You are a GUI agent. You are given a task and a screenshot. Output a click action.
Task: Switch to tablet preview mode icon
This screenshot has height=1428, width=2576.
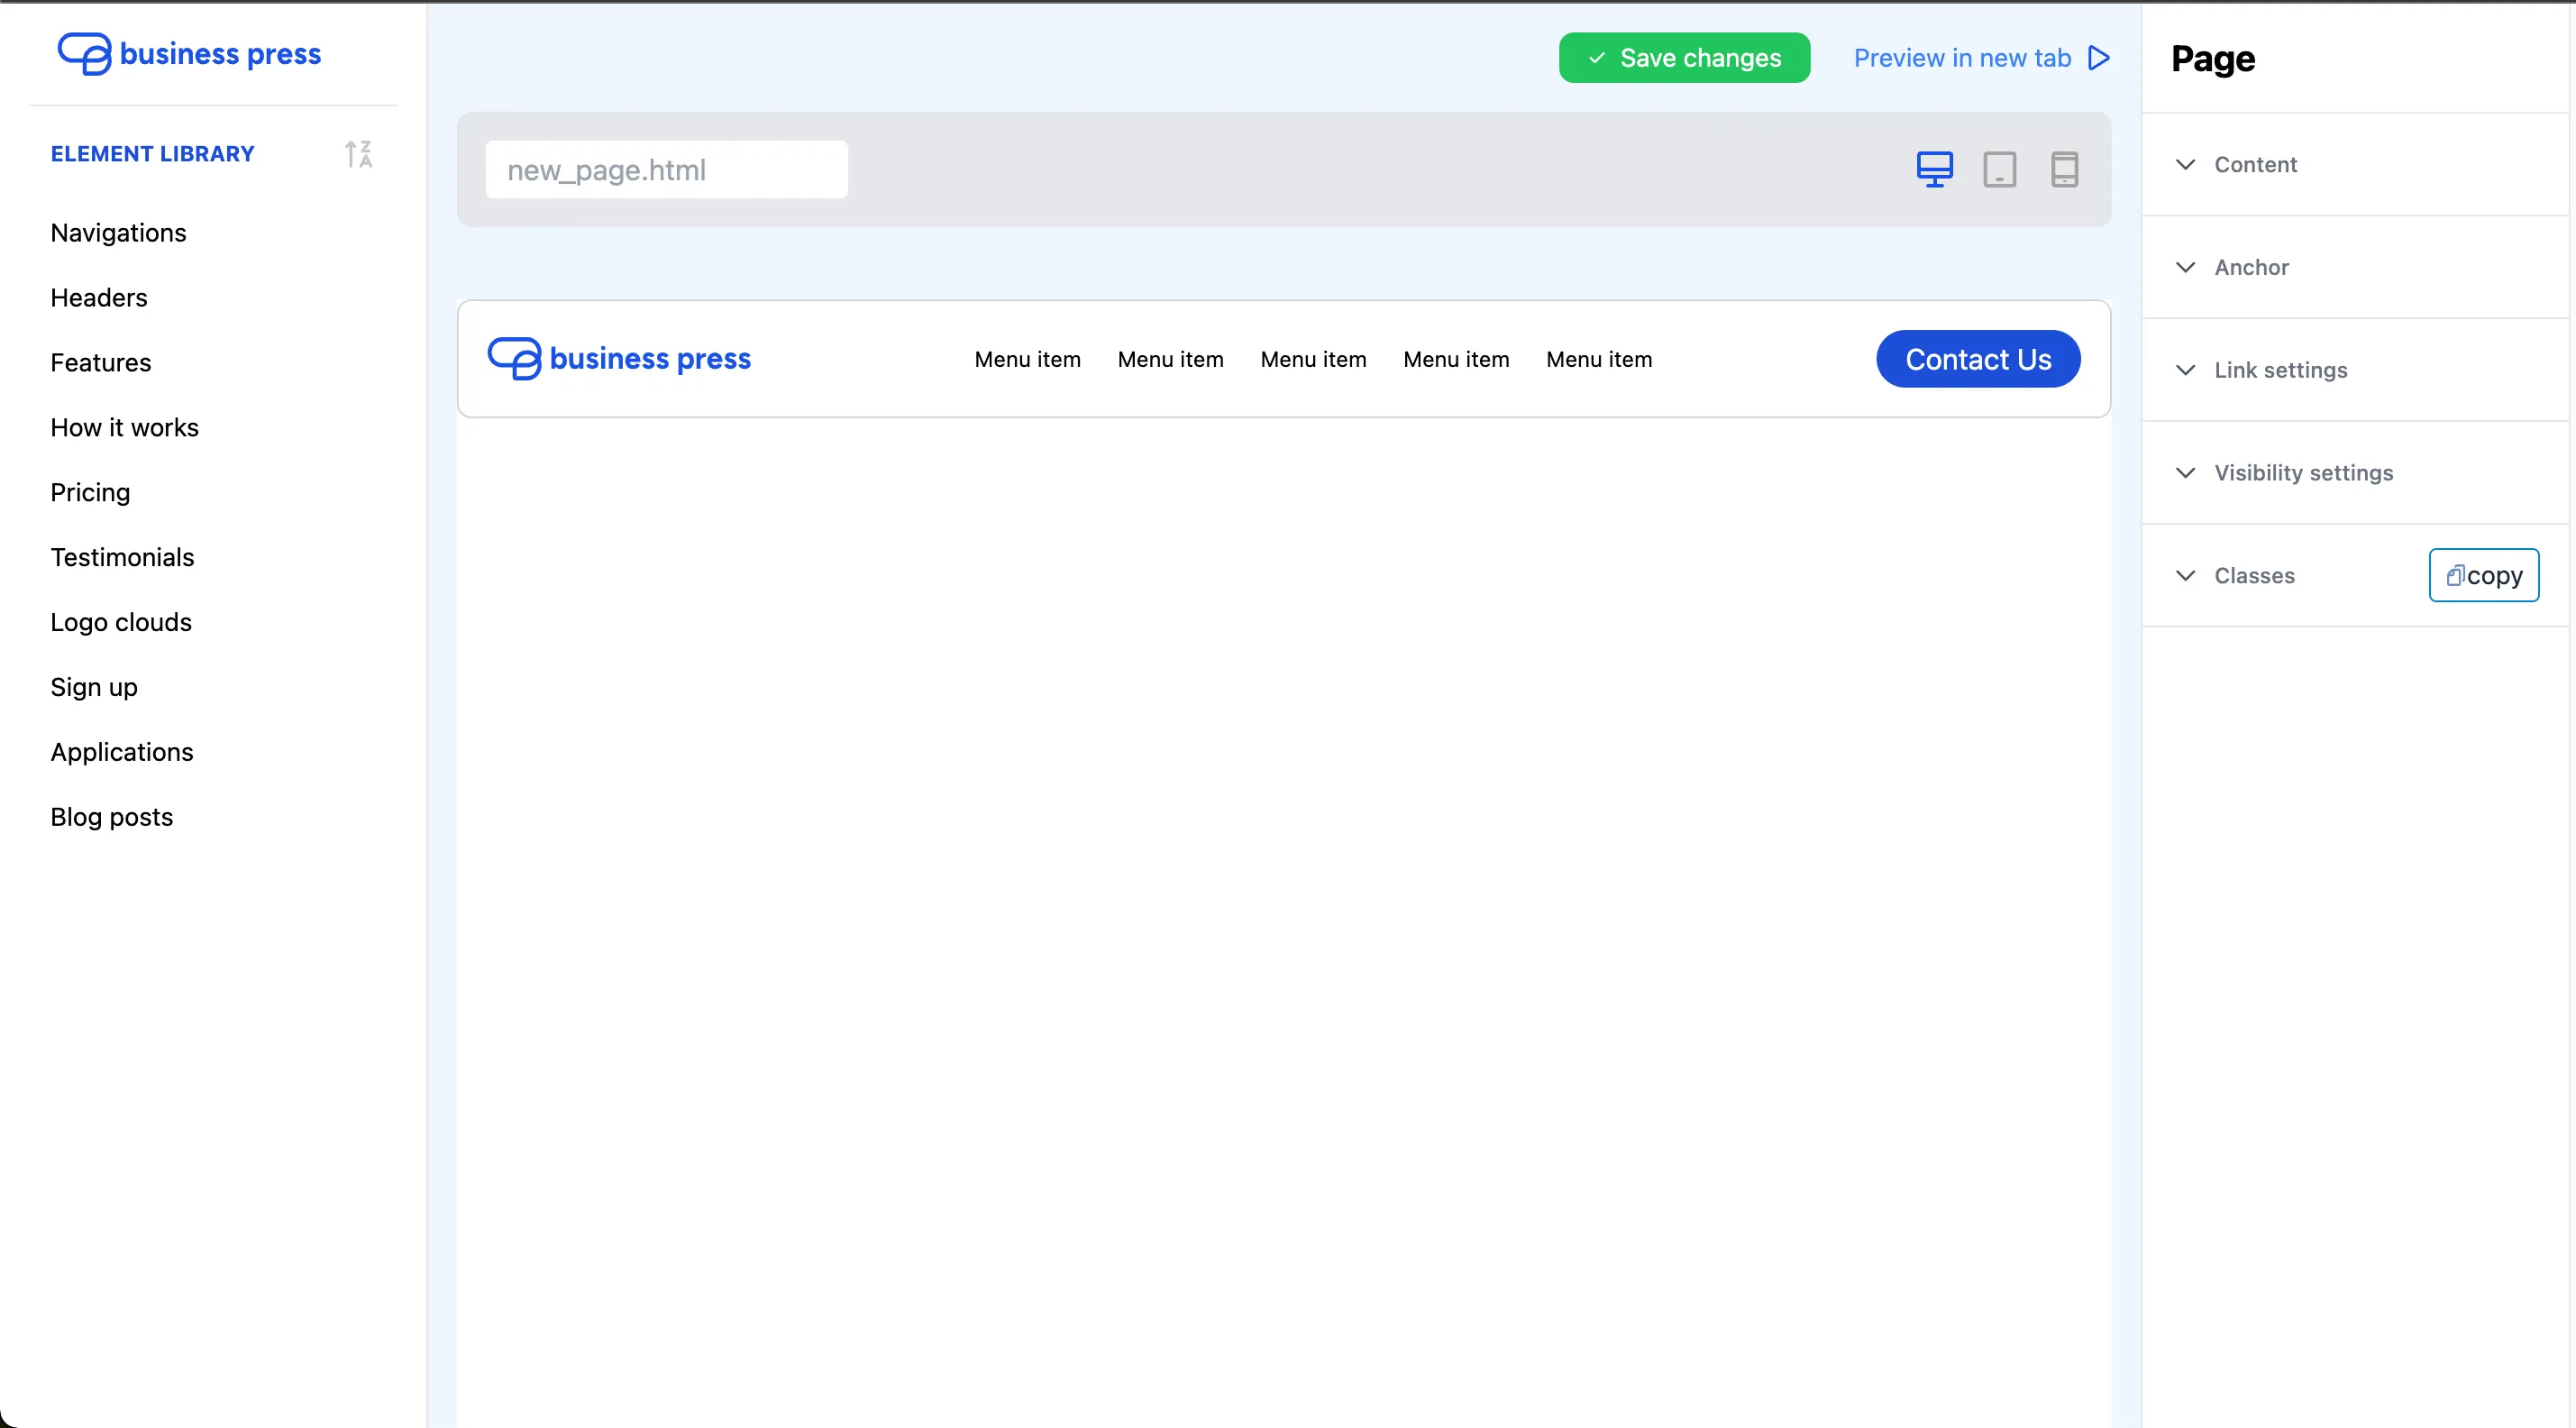[1999, 169]
